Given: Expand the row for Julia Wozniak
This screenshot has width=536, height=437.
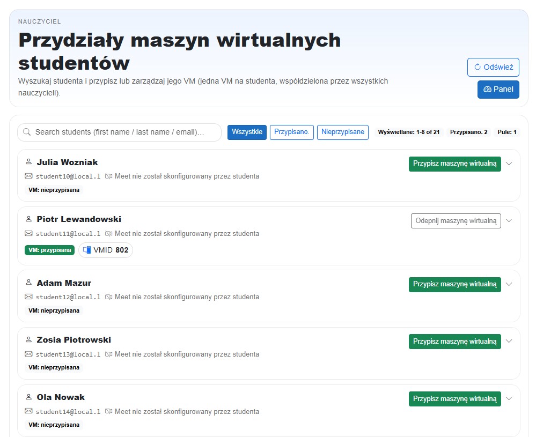Looking at the screenshot, I should click(x=509, y=164).
